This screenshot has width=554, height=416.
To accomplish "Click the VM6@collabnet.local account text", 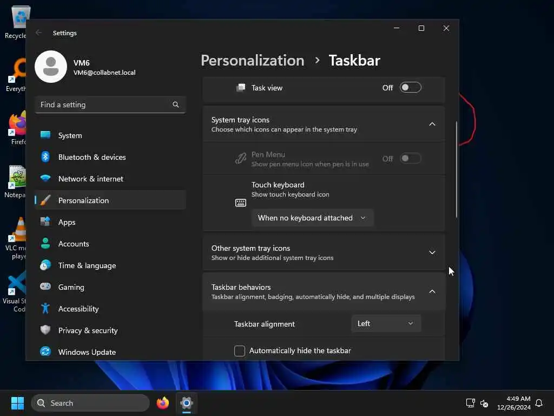I will point(104,73).
